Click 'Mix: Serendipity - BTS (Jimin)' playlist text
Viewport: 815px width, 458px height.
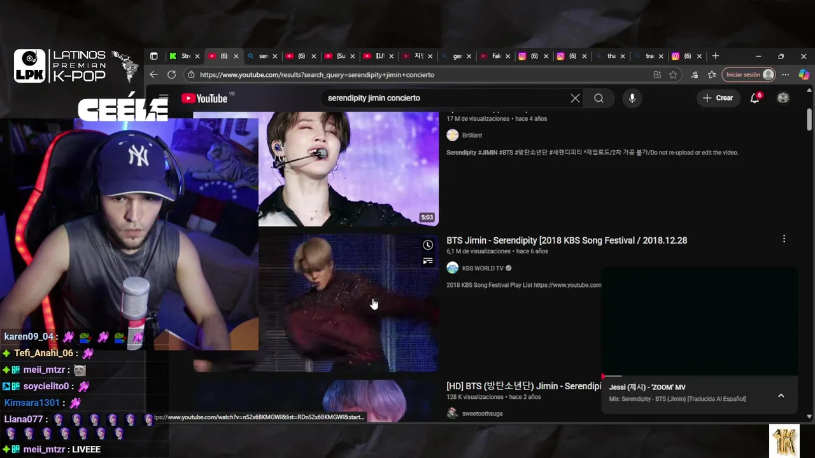(677, 399)
